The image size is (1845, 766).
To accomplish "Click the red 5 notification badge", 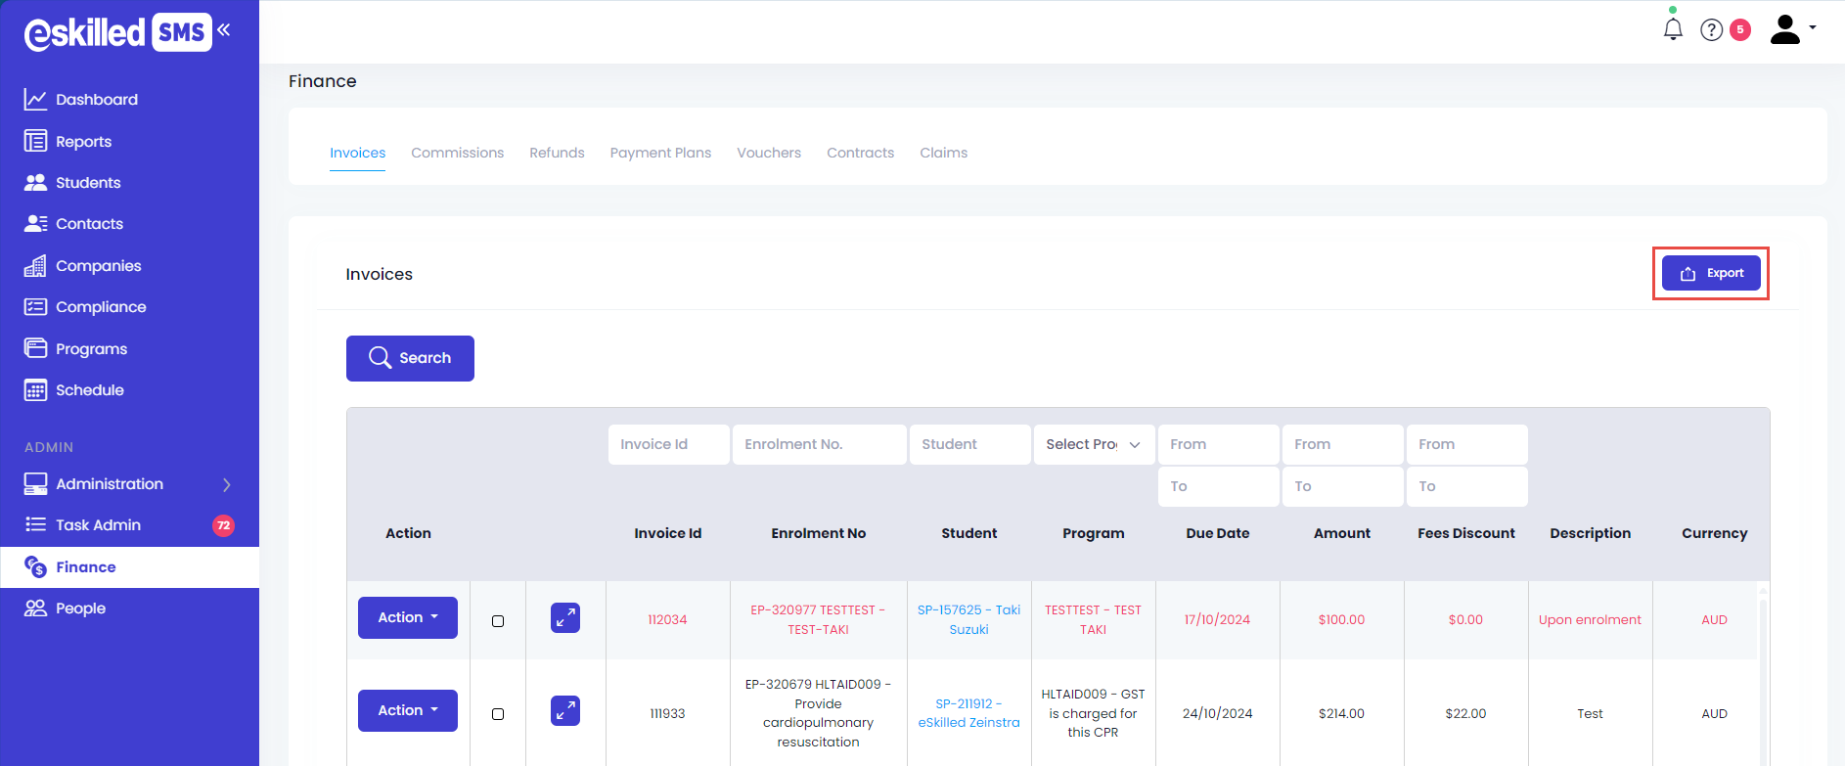I will (1740, 30).
